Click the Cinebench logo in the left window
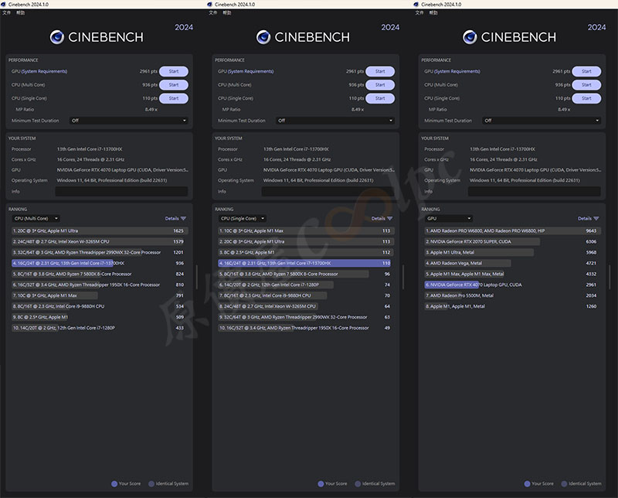 57,37
